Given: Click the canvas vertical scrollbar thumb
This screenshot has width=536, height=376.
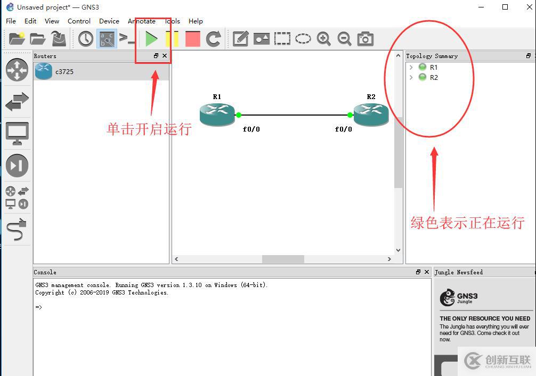Looking at the screenshot, I should pyautogui.click(x=398, y=152).
